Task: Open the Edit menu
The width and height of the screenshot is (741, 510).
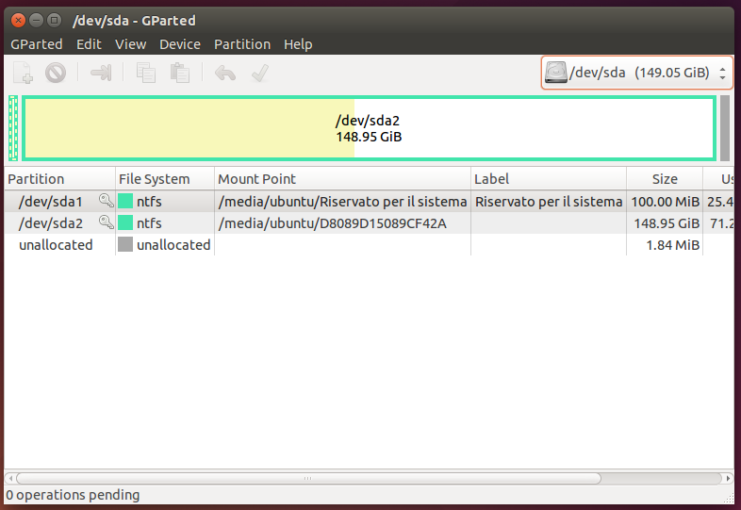Action: point(89,44)
